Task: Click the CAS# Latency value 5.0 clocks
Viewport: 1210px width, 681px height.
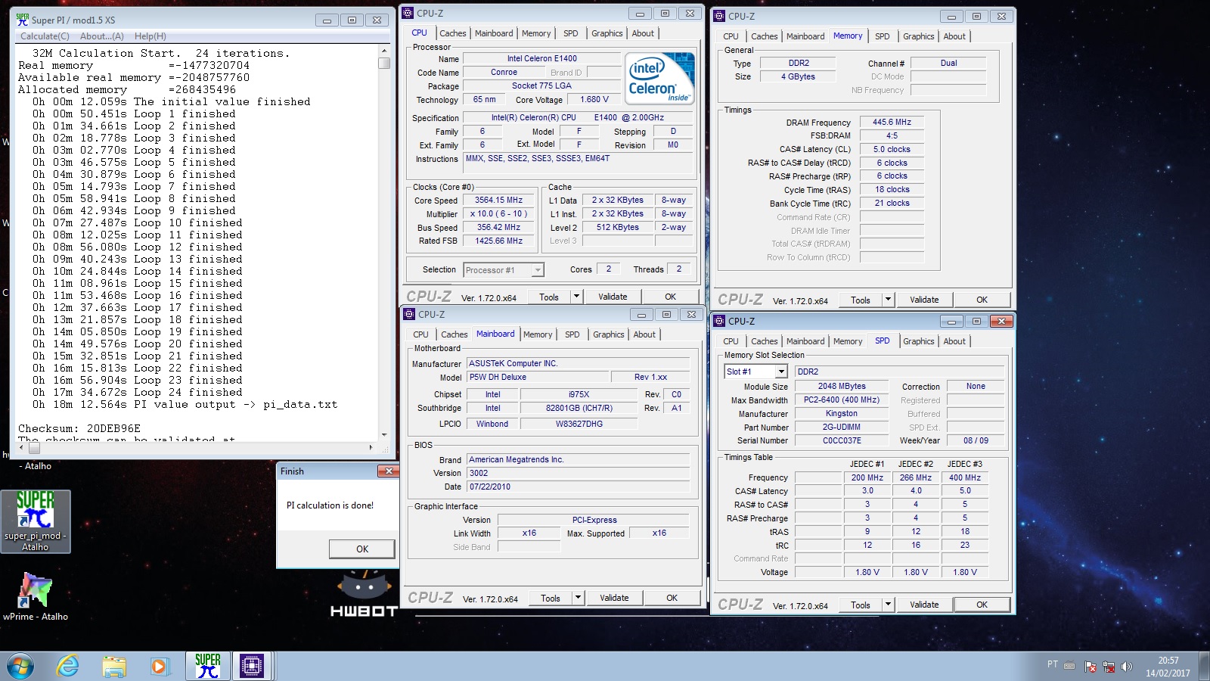Action: pyautogui.click(x=892, y=149)
